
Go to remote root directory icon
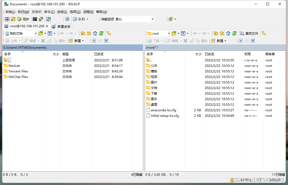point(222,34)
